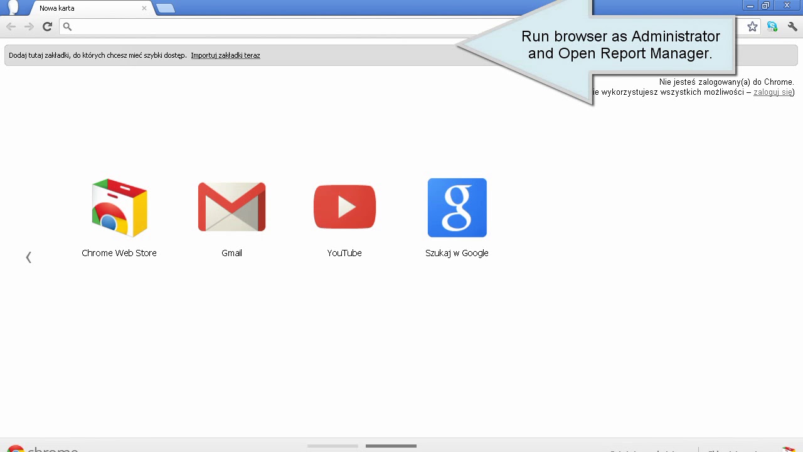Reload the current page
The image size is (803, 452).
[47, 26]
